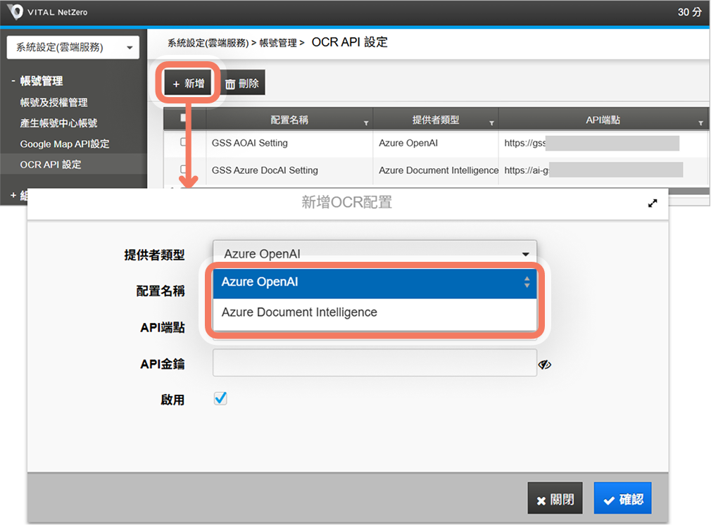711x525 pixels.
Task: Check the GSS AOAI Setting row checkbox
Action: pos(184,142)
